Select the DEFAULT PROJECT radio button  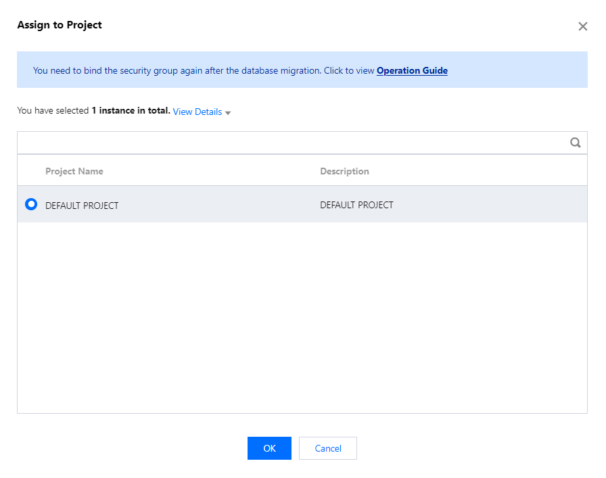click(x=31, y=204)
